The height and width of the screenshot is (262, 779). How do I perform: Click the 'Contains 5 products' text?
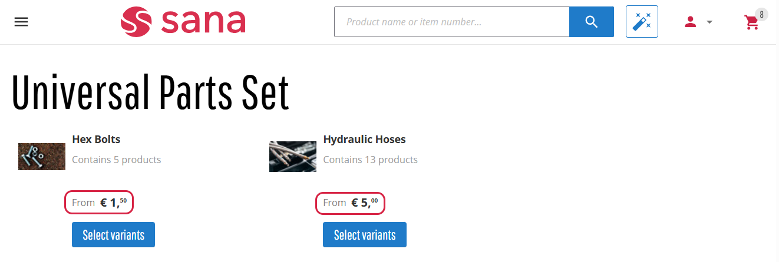(116, 160)
